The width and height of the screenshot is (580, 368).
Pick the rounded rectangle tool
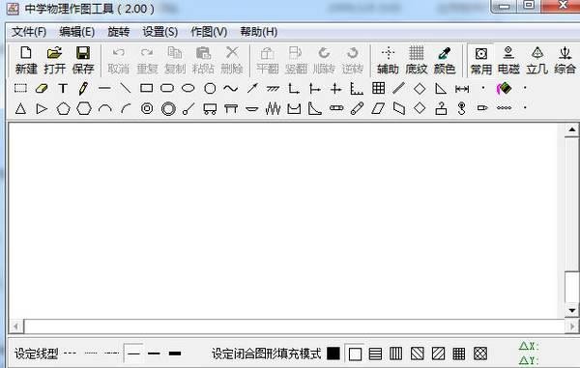pyautogui.click(x=167, y=88)
